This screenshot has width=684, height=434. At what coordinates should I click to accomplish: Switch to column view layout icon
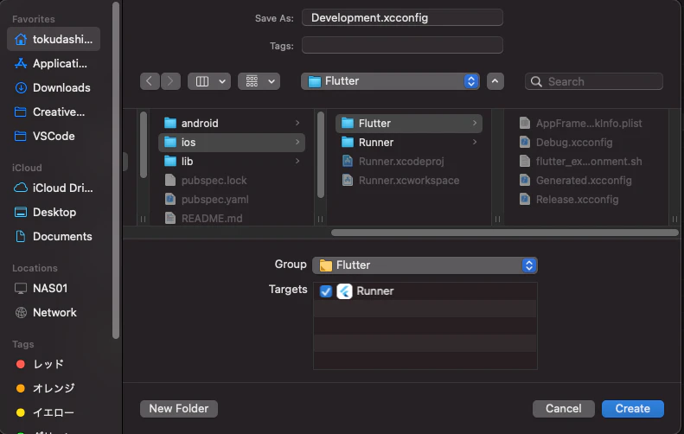pos(202,81)
